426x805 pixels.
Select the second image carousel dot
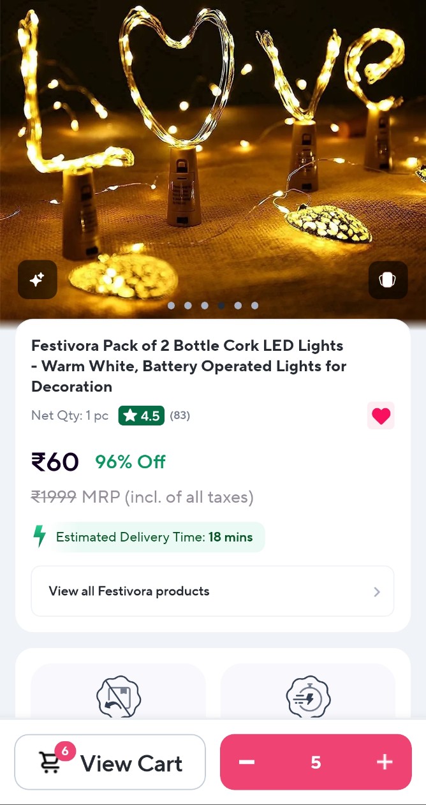(188, 306)
